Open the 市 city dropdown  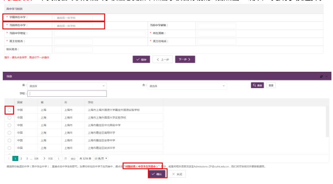187,86
